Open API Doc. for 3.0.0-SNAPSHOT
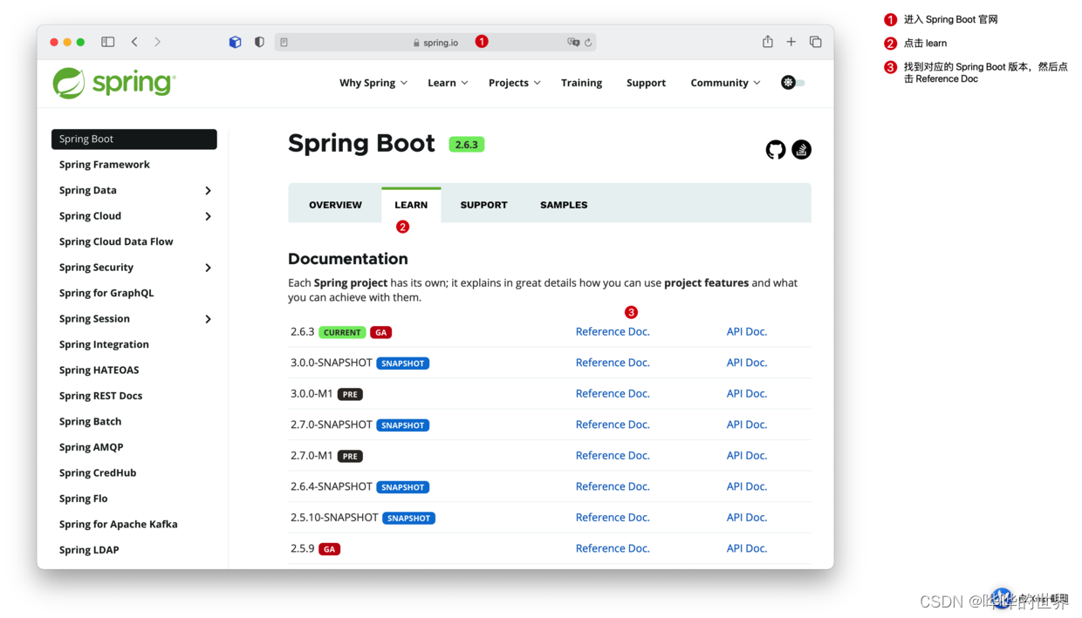The height and width of the screenshot is (618, 1082). coord(747,363)
